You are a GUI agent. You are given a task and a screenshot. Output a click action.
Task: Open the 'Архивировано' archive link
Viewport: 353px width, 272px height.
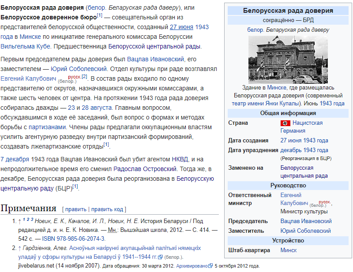coord(192,266)
